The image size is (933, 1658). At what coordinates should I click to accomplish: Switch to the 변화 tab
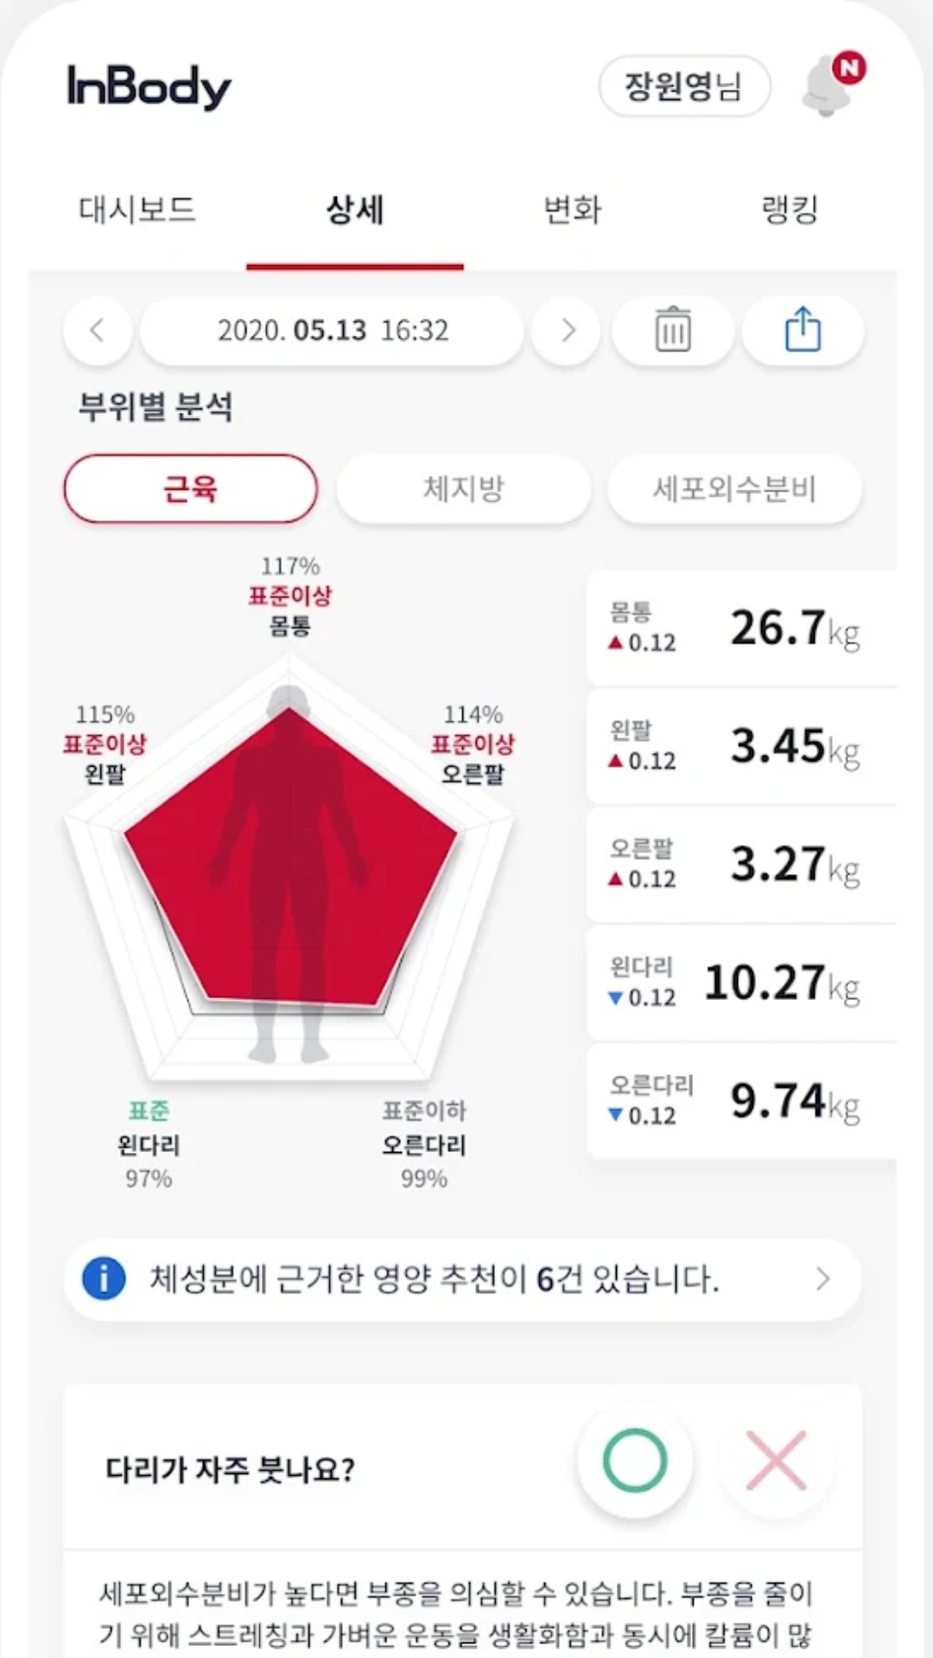(572, 210)
